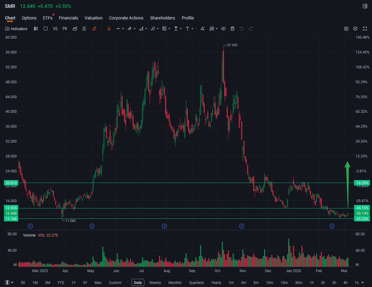
Task: Delete drawings with the trash icon
Action: pos(232,29)
